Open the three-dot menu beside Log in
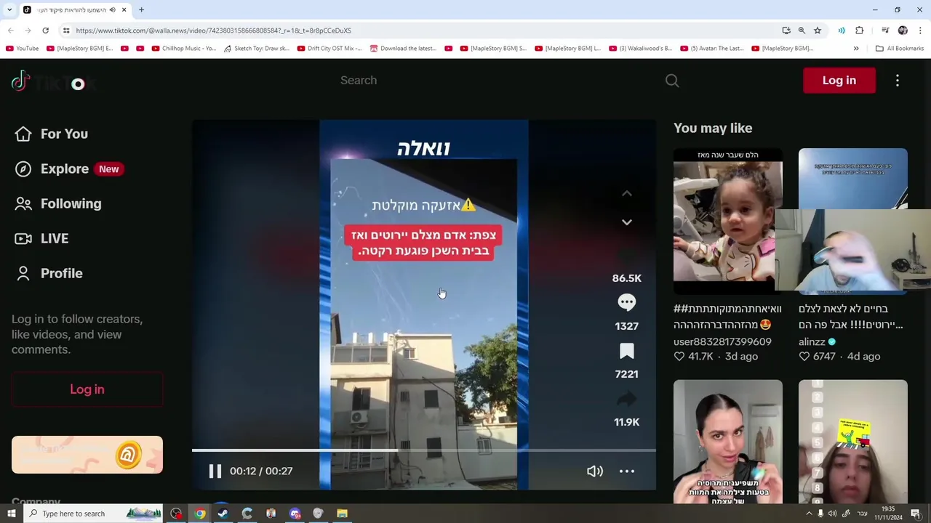 898,81
